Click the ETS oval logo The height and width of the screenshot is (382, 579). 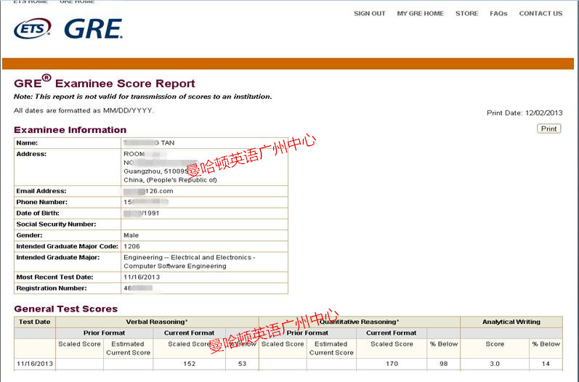(x=33, y=29)
